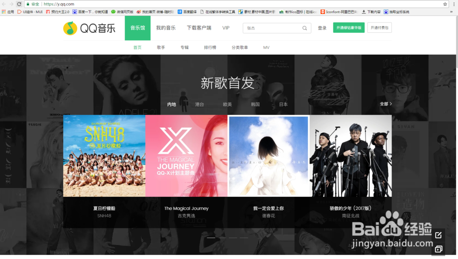Click the feedback edit icon at bottom right
This screenshot has width=458, height=259.
tap(438, 235)
